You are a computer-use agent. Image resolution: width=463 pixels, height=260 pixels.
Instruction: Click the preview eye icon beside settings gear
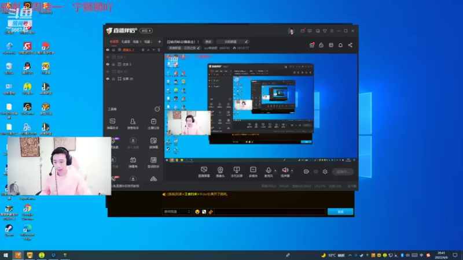coord(315,172)
